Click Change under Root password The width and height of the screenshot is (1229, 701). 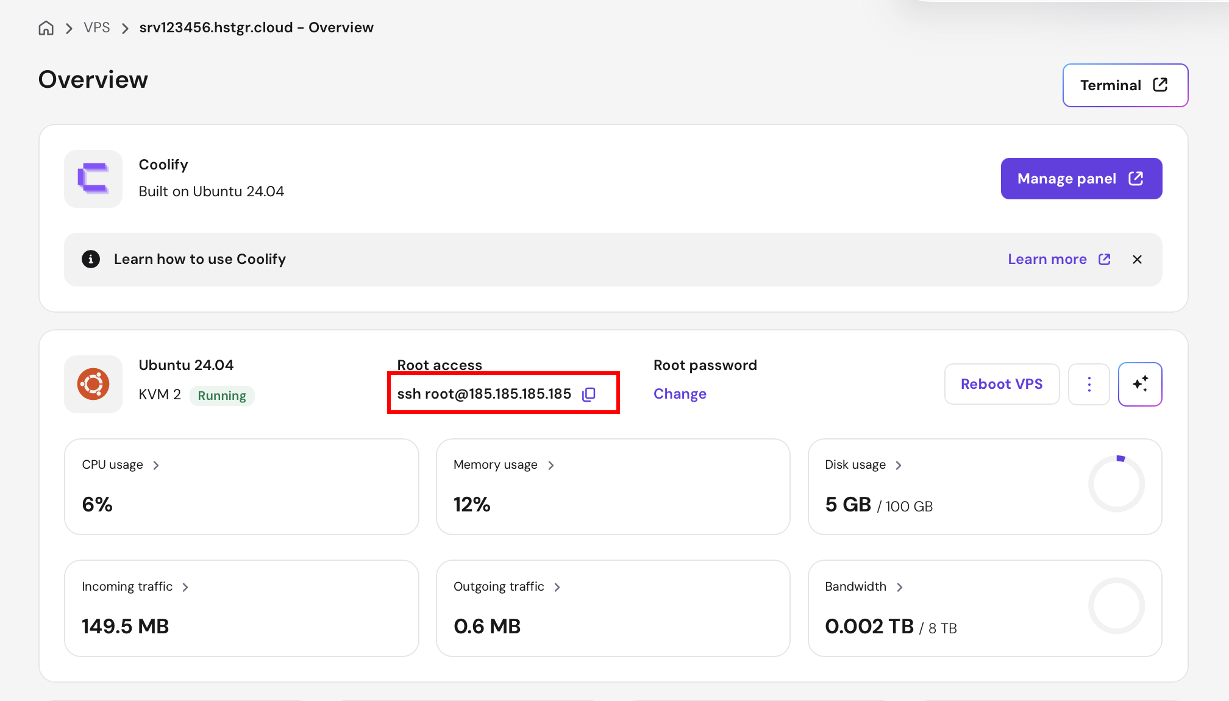pos(680,394)
